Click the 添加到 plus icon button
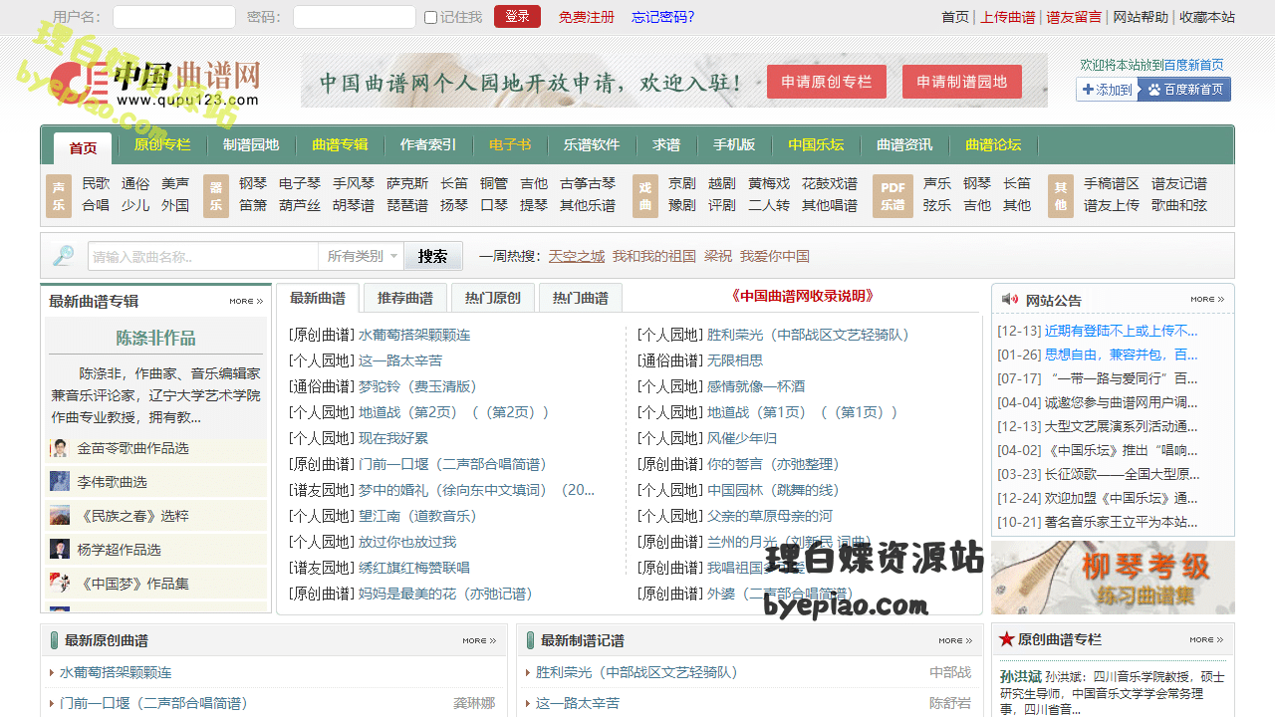 pos(1106,90)
